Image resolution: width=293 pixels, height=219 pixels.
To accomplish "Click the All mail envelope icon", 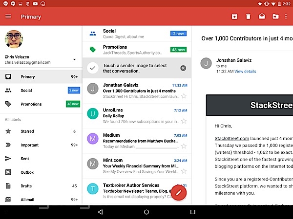I will point(8,200).
